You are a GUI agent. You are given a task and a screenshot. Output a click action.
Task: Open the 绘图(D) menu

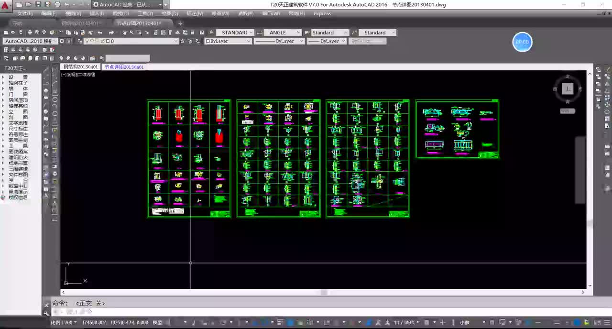click(x=170, y=13)
